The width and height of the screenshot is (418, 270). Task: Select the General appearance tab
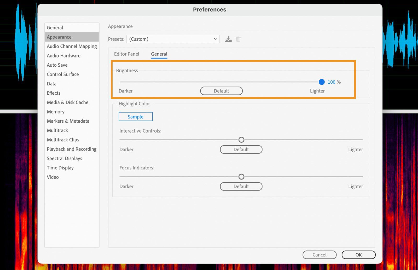click(159, 54)
